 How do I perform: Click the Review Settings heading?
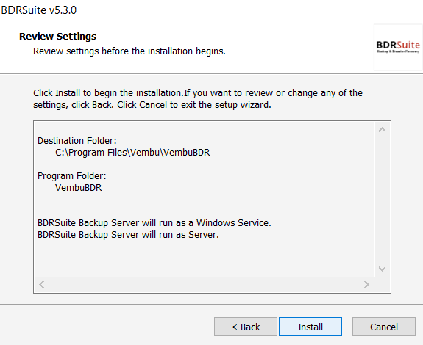tap(57, 36)
